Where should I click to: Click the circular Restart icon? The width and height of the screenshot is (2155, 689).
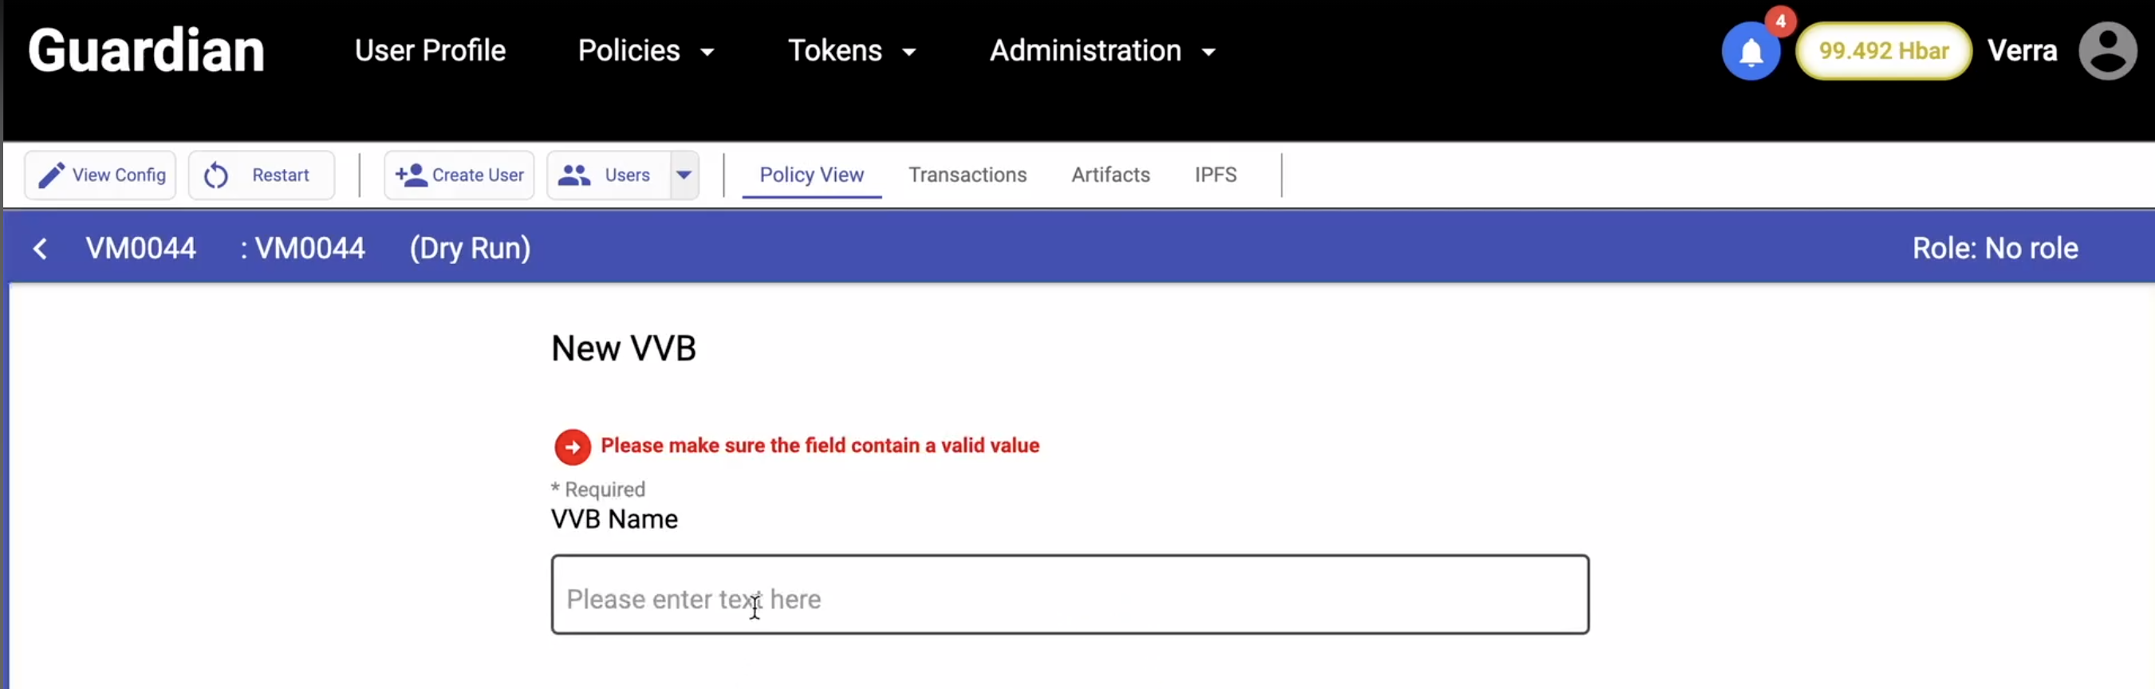tap(216, 175)
